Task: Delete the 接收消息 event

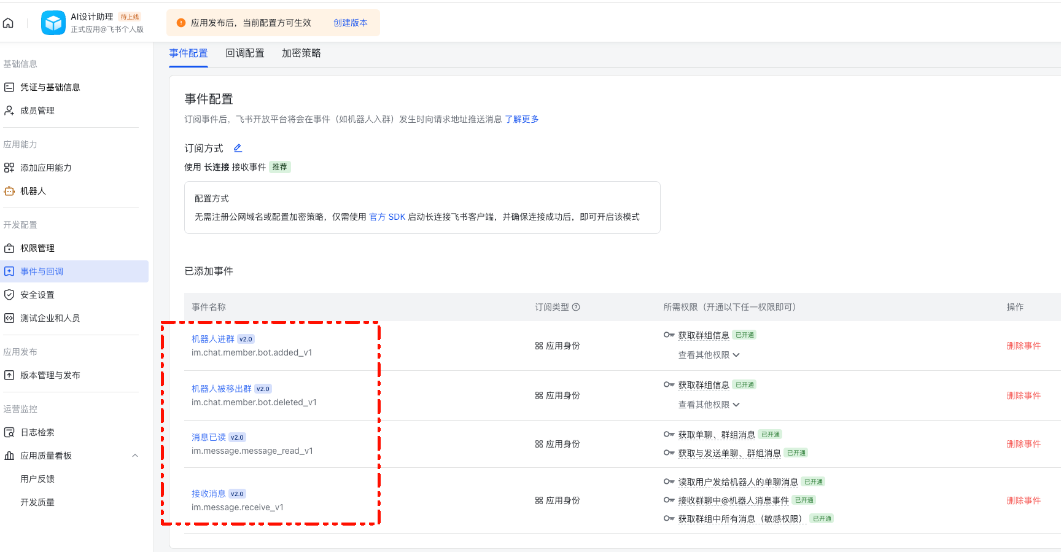Action: (x=1023, y=500)
